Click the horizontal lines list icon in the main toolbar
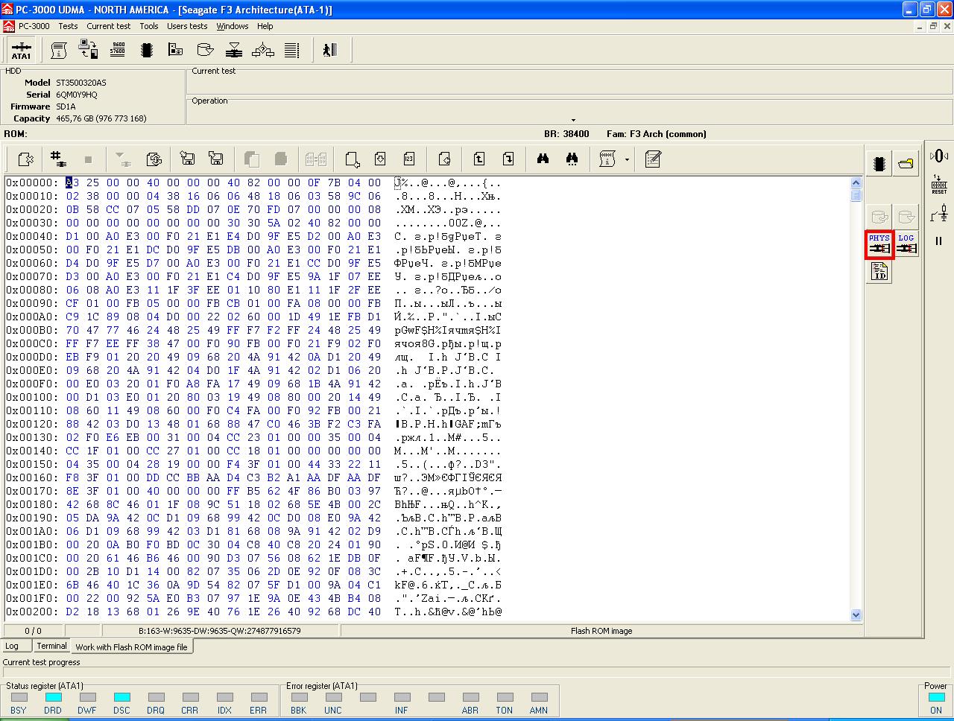954x721 pixels. (x=292, y=50)
